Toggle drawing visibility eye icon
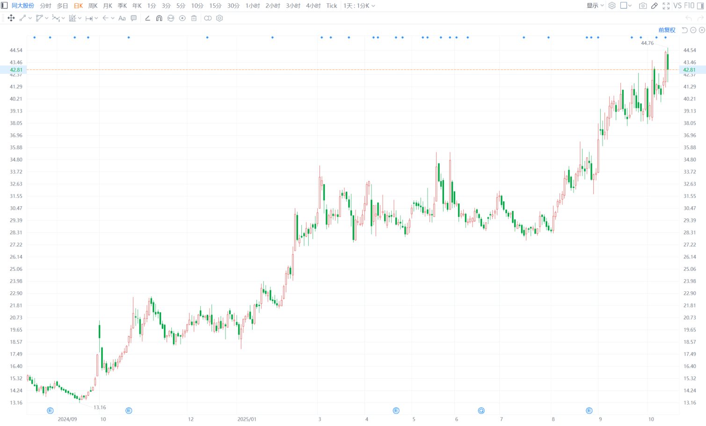 (182, 18)
